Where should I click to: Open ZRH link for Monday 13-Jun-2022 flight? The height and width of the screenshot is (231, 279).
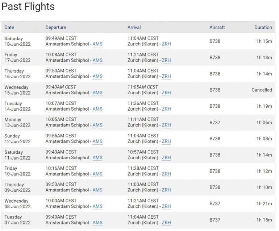[x=166, y=125]
